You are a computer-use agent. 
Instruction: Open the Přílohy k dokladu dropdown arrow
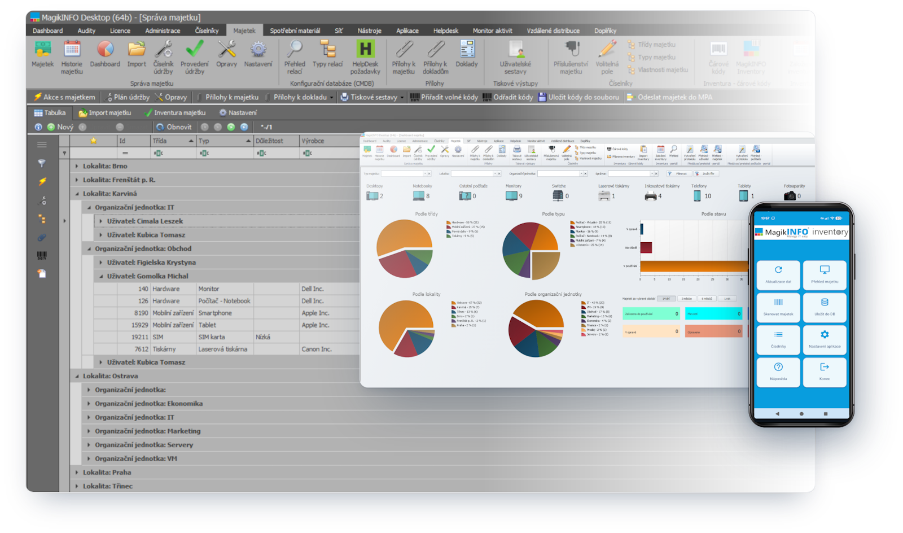(331, 97)
